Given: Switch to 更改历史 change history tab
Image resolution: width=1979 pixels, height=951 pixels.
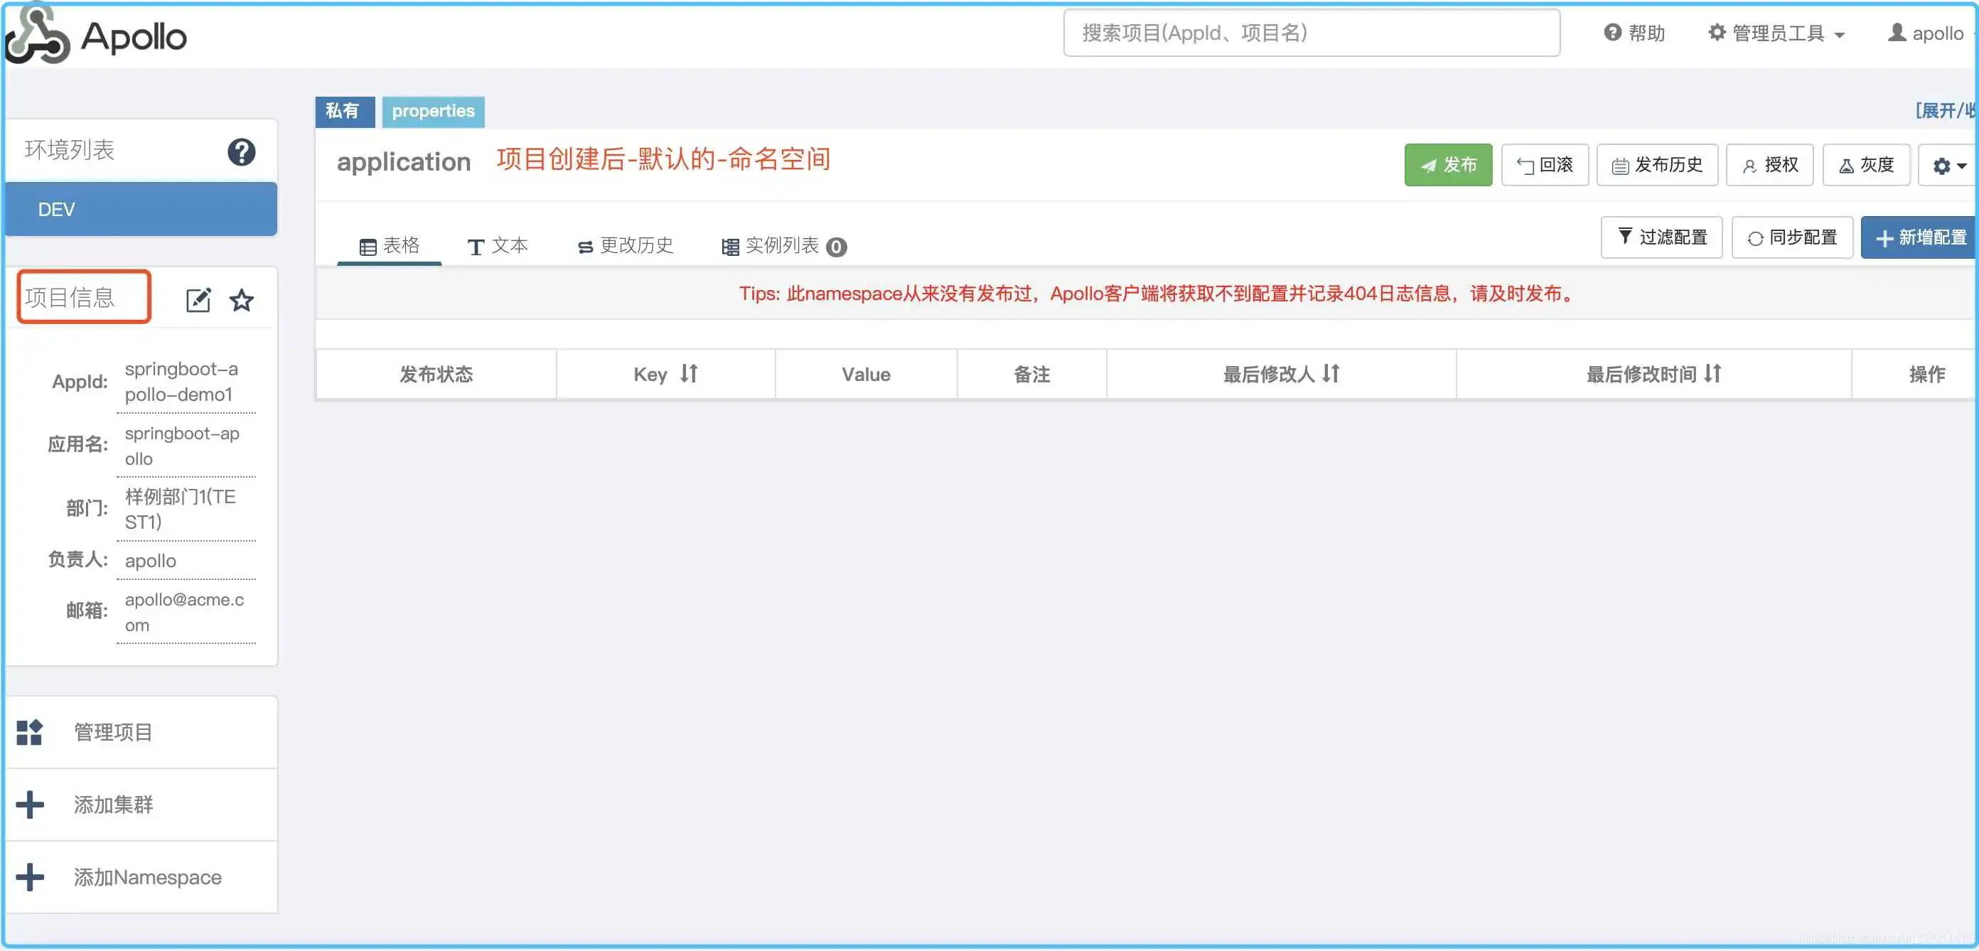Looking at the screenshot, I should [626, 246].
